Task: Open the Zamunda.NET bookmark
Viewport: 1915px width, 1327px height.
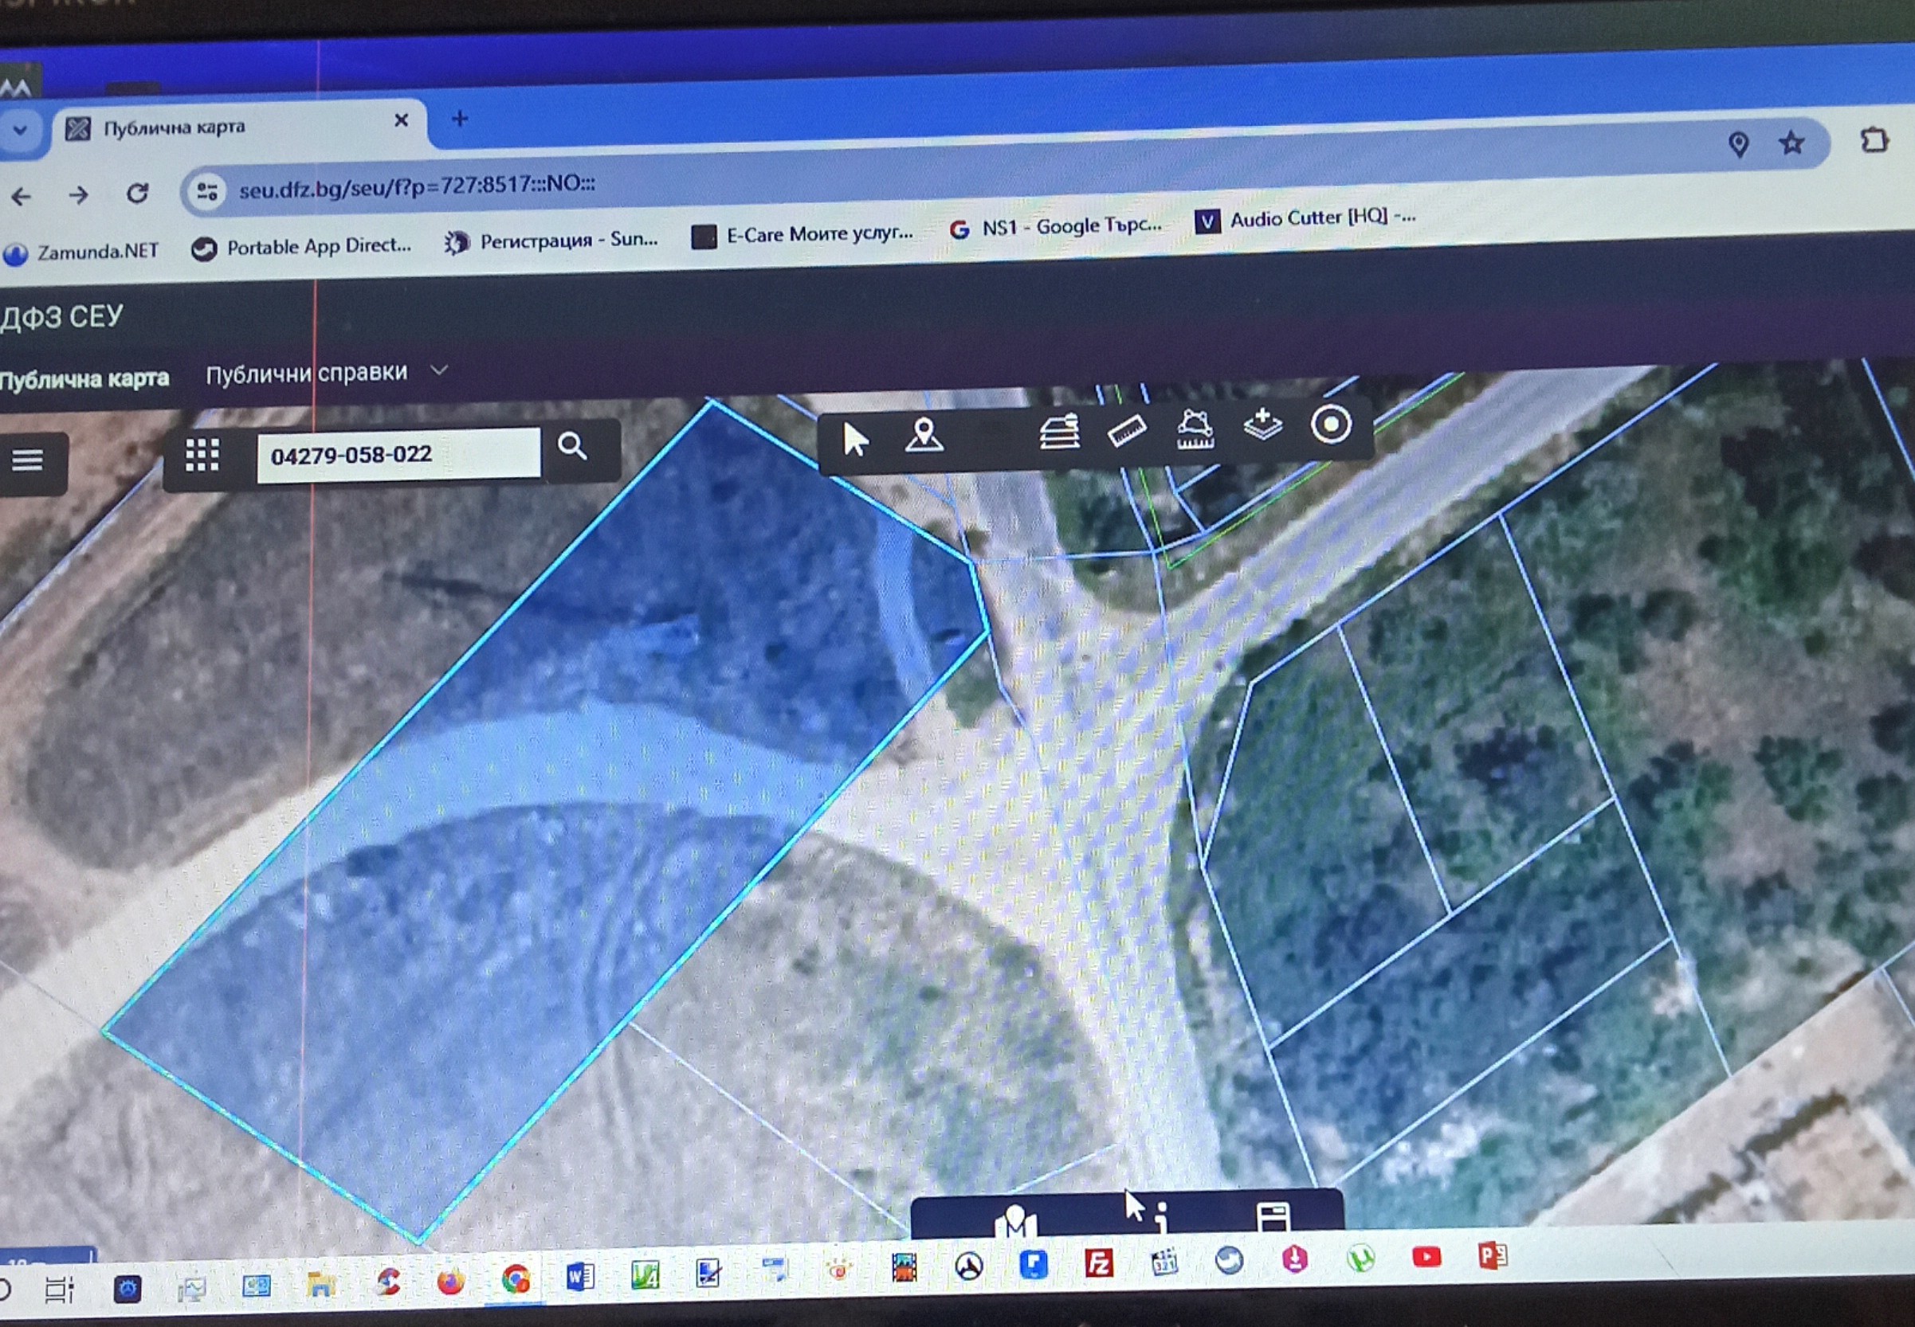Action: pos(80,252)
